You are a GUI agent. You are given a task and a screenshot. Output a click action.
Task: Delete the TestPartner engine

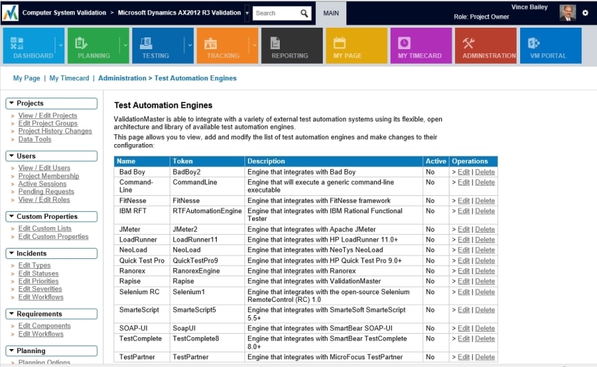pyautogui.click(x=485, y=357)
